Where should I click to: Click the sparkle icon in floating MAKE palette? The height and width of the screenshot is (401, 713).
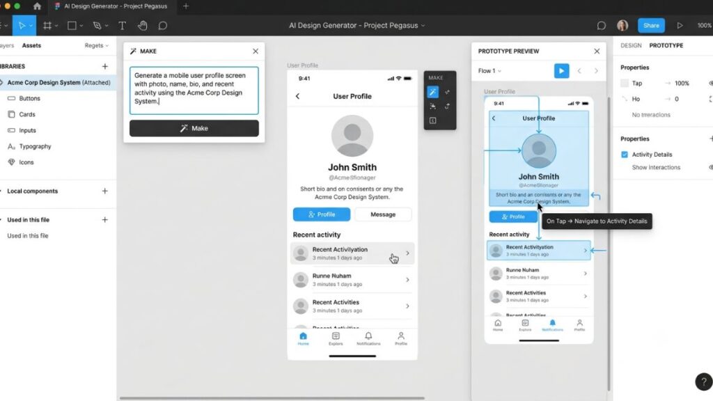tap(433, 107)
